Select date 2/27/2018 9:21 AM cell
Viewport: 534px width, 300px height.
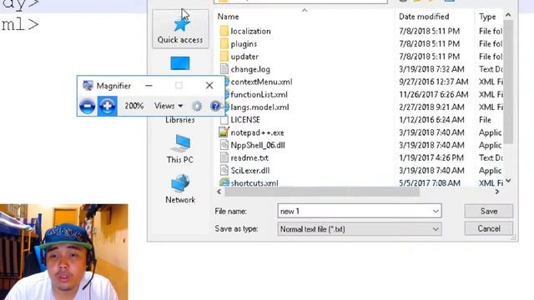click(x=431, y=107)
